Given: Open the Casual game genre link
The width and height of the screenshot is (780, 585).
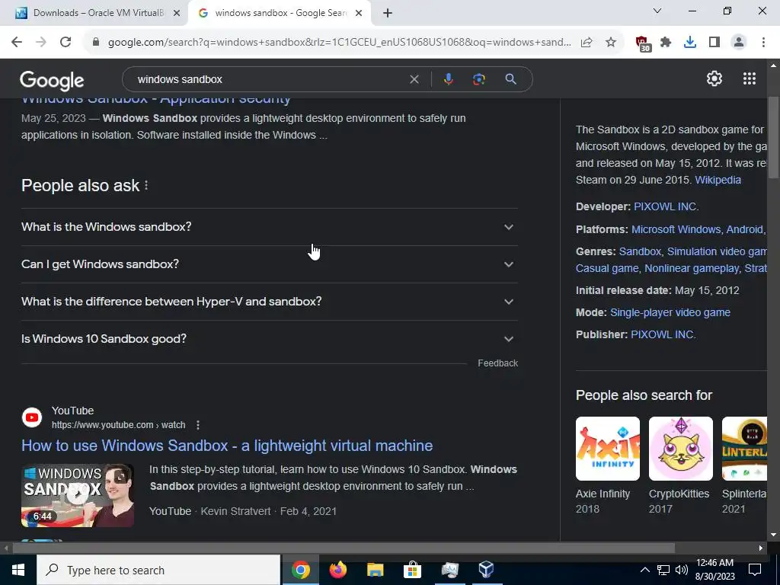Looking at the screenshot, I should point(607,268).
